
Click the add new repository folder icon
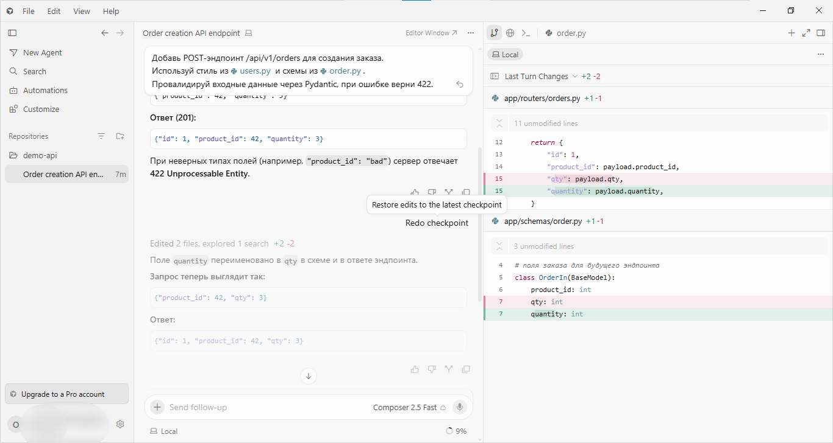[x=120, y=136]
